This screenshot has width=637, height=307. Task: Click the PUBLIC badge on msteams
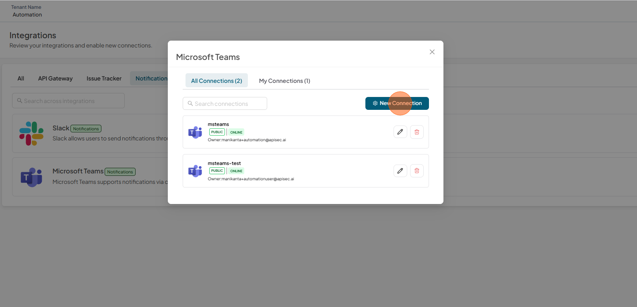click(x=217, y=132)
